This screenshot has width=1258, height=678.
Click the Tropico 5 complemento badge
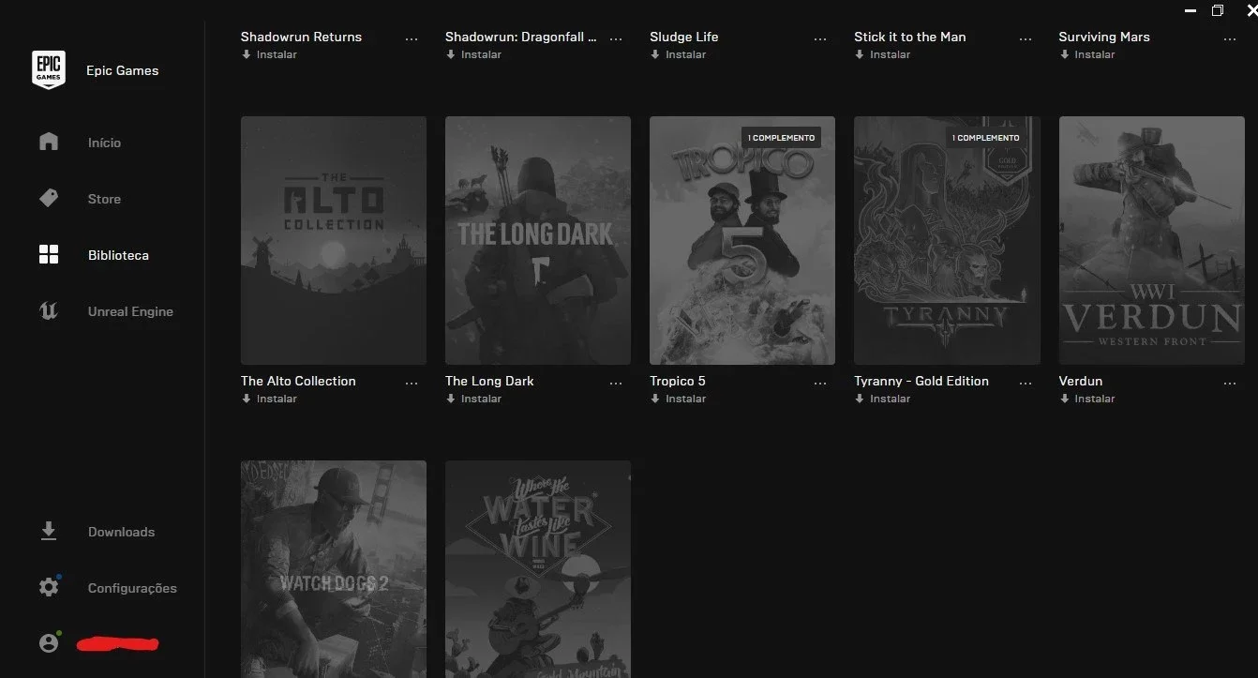click(781, 138)
